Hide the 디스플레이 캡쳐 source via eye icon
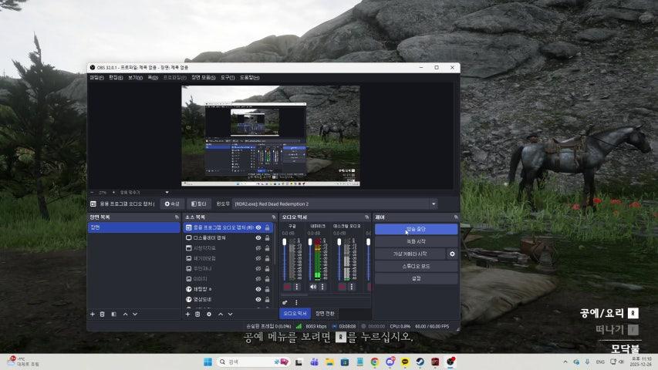The height and width of the screenshot is (370, 658). click(258, 238)
